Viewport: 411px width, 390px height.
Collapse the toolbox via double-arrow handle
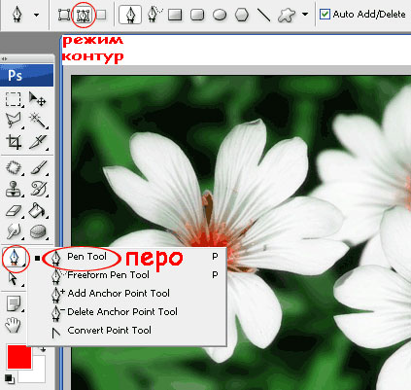pyautogui.click(x=4, y=58)
